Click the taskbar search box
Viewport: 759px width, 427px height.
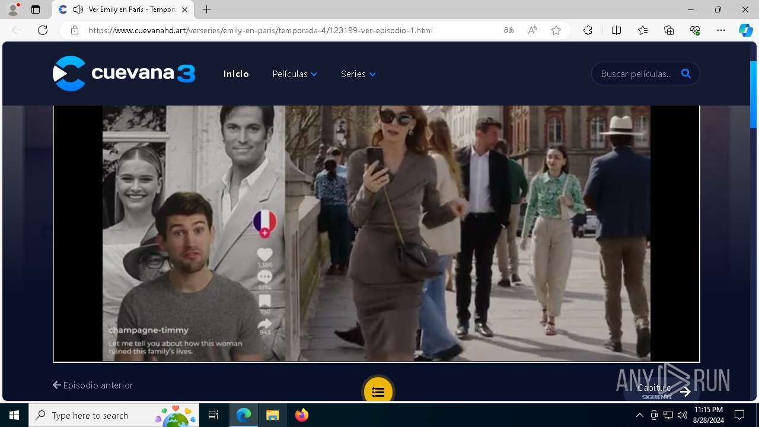pyautogui.click(x=114, y=415)
